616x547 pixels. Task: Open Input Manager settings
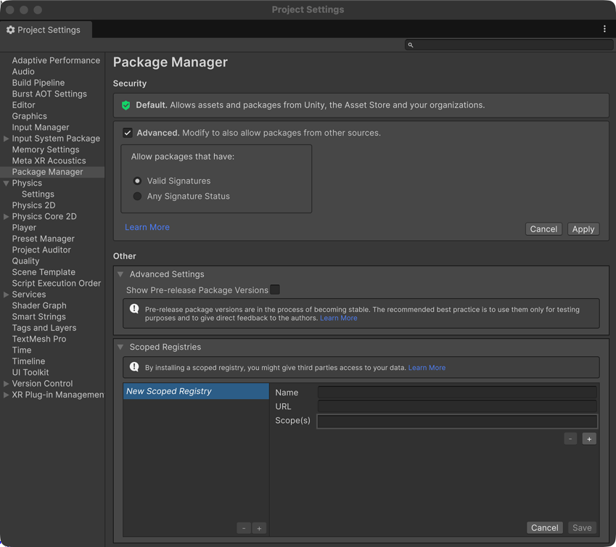click(41, 127)
